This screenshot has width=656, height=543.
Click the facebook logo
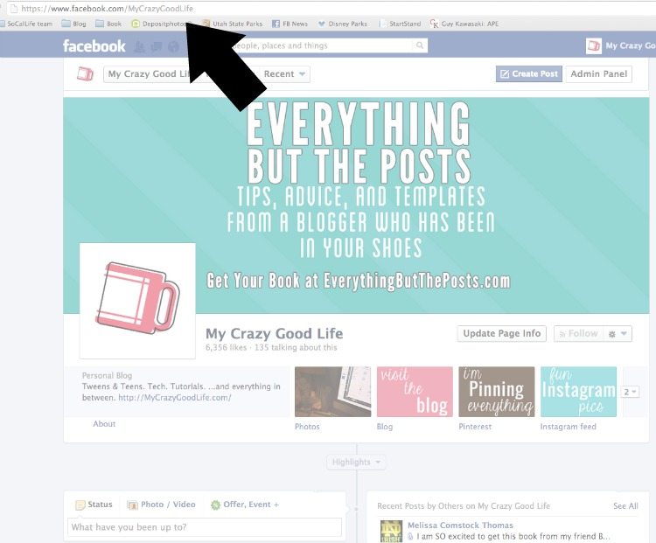[x=94, y=46]
